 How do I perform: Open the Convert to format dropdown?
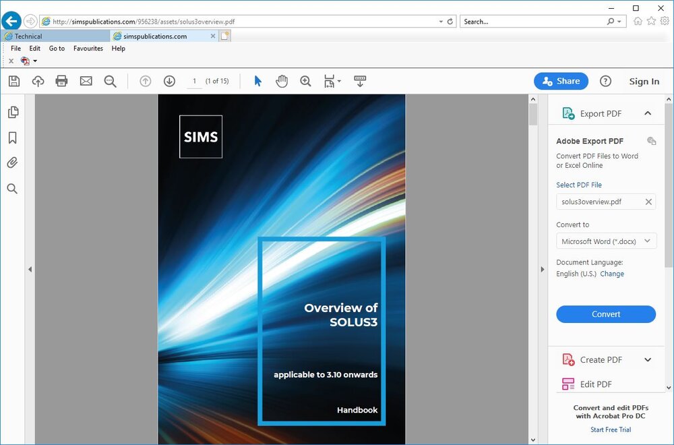pyautogui.click(x=606, y=241)
